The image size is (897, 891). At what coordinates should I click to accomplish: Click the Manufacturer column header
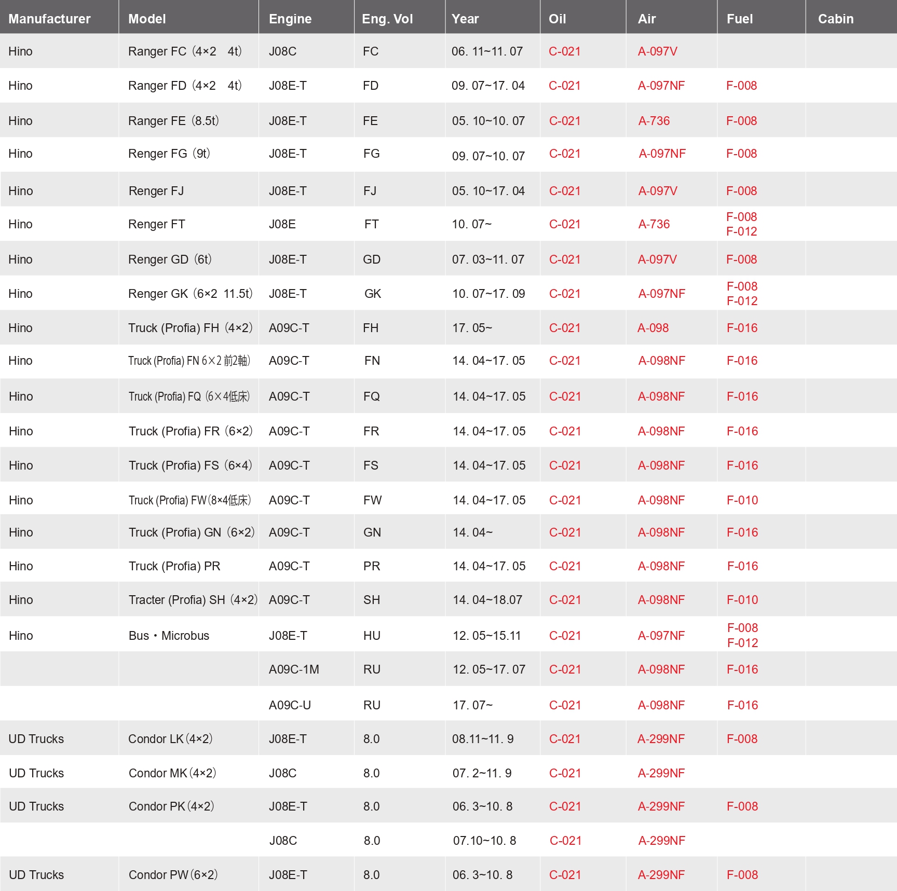click(49, 19)
